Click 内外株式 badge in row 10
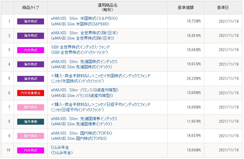Viewport: 244px width, 159px height. tap(30, 150)
